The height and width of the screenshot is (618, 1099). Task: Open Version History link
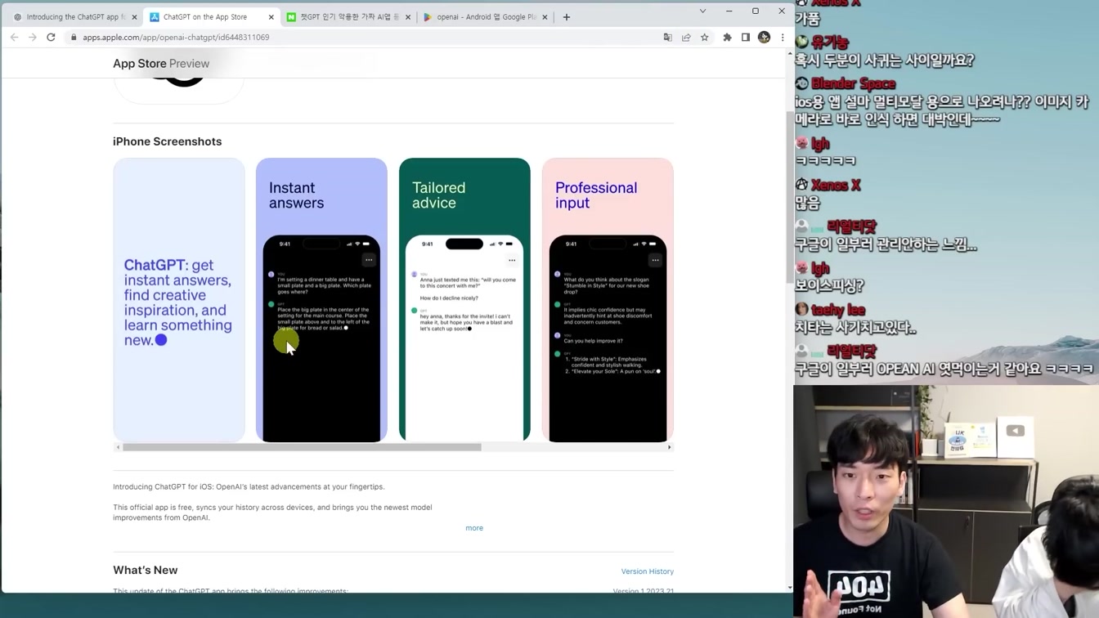(647, 571)
